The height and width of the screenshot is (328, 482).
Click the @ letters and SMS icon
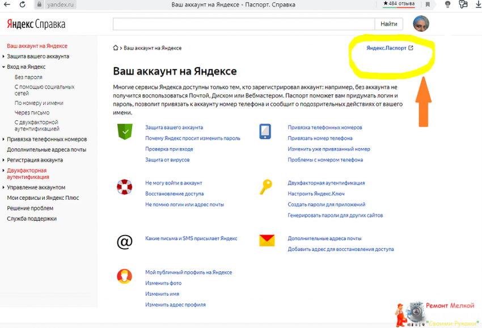click(x=124, y=242)
